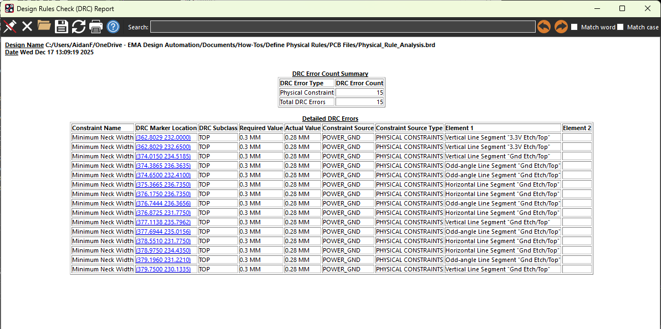Enable the Match word checkbox
Image resolution: width=661 pixels, height=329 pixels.
click(574, 27)
